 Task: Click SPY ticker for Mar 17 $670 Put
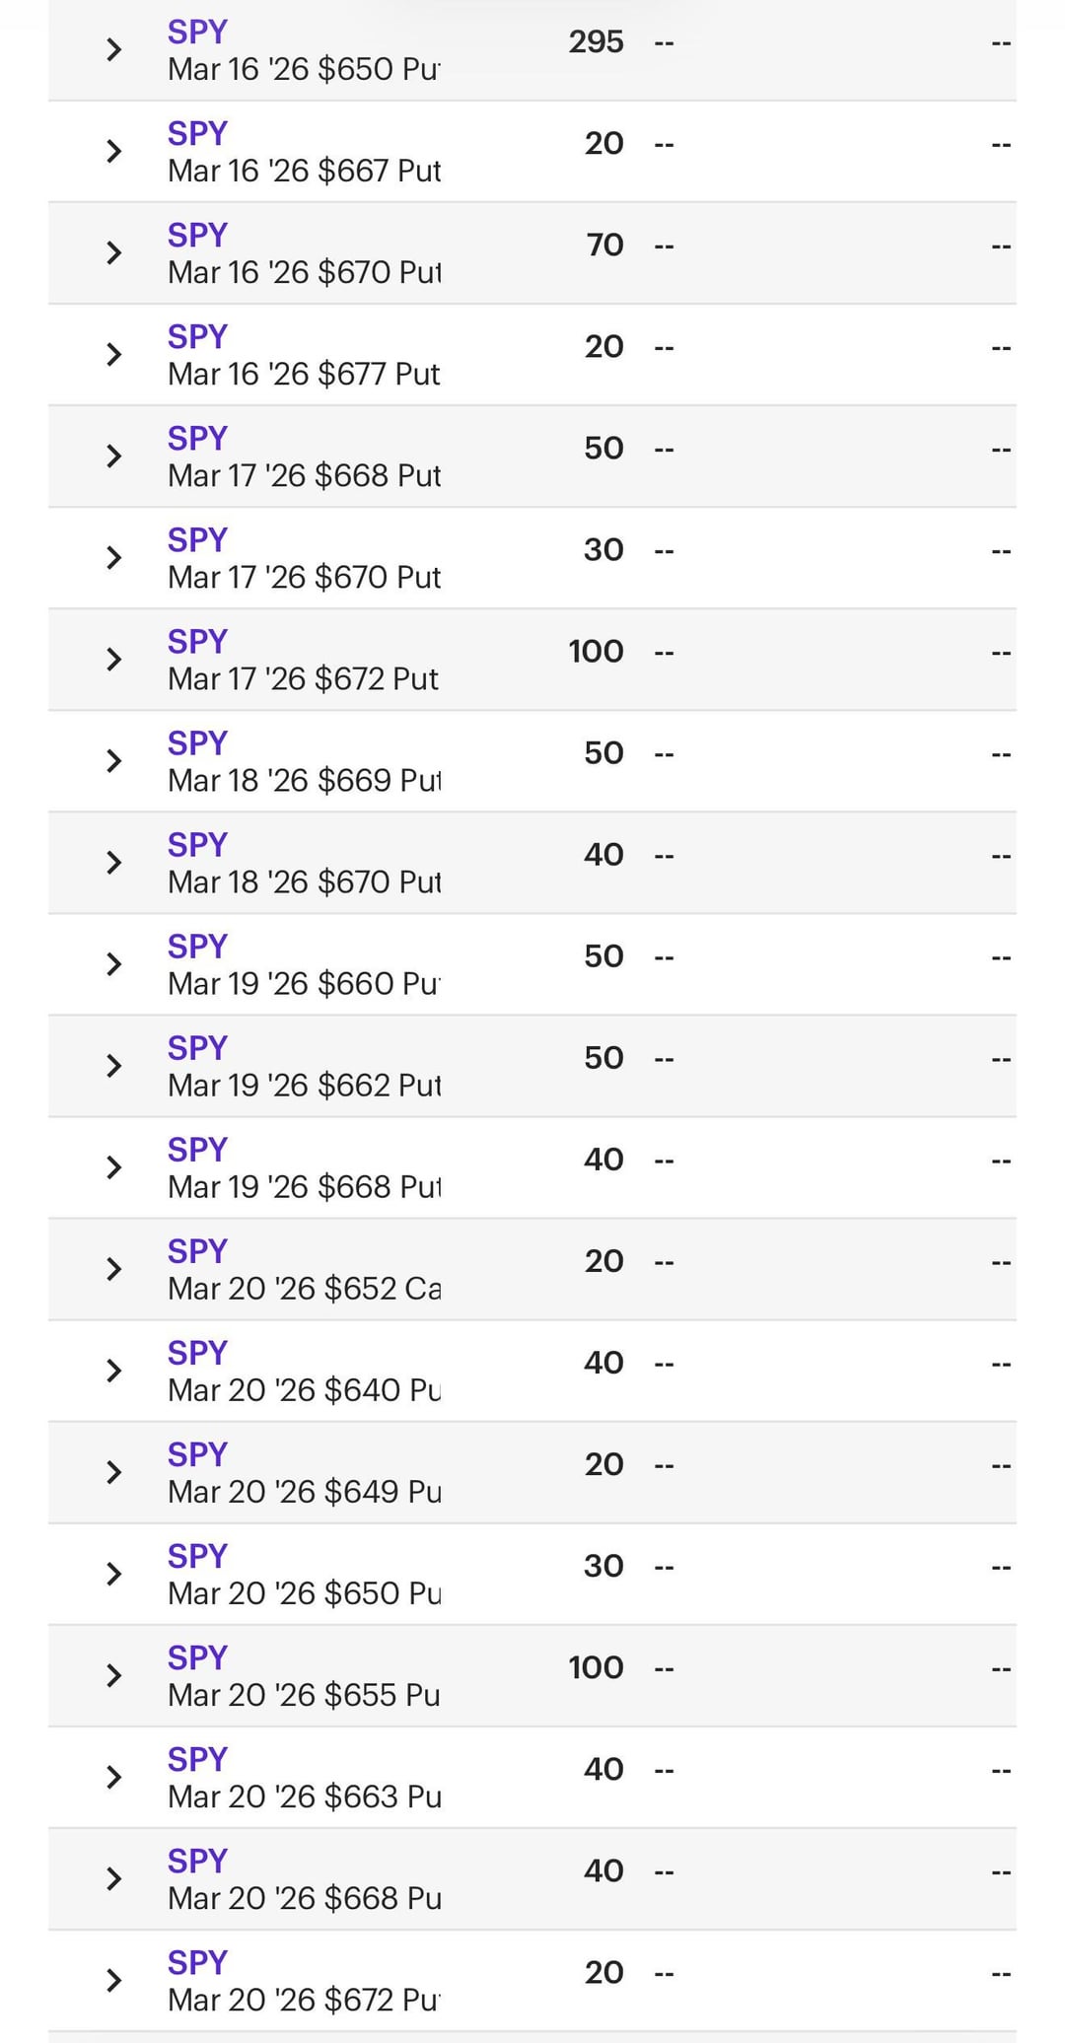point(197,540)
